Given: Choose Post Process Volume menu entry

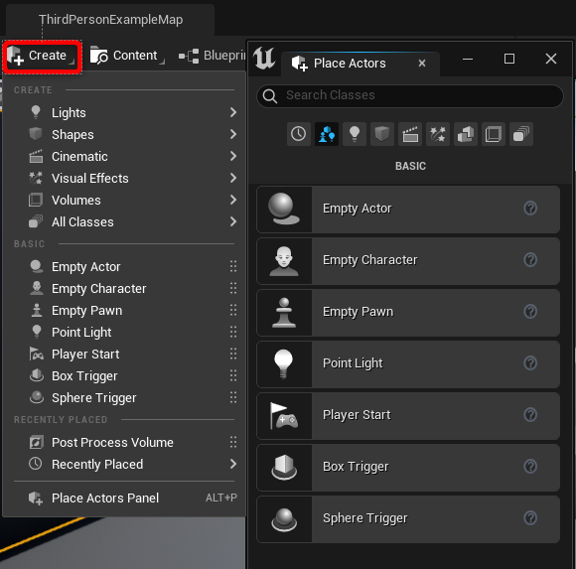Looking at the screenshot, I should click(x=124, y=442).
